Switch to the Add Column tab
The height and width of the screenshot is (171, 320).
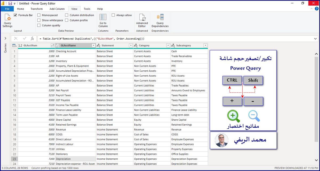click(x=57, y=9)
